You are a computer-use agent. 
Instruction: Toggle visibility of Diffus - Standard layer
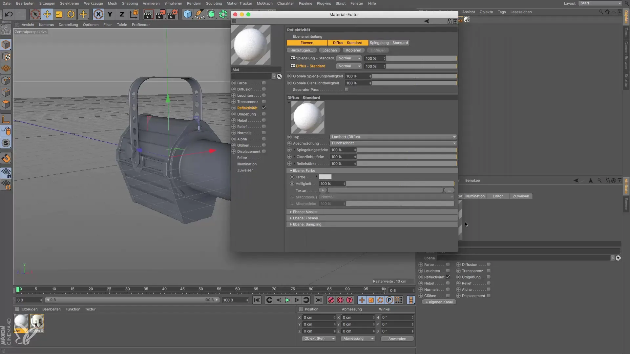[x=293, y=66]
